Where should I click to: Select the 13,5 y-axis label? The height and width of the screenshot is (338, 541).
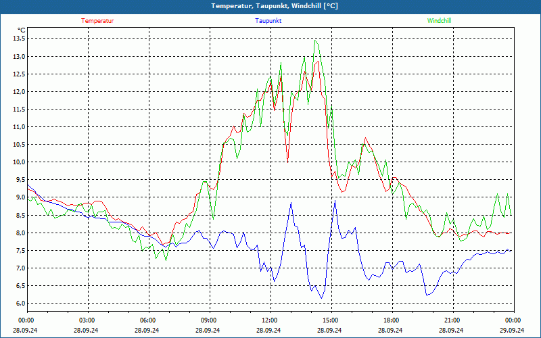pos(19,39)
